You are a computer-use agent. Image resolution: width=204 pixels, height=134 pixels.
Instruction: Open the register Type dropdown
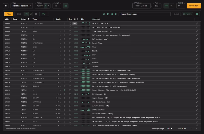22,6
